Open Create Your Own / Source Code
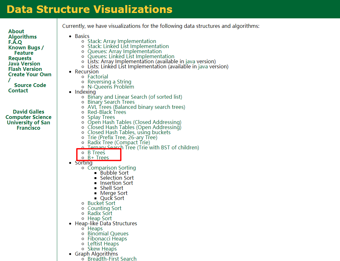 coord(30,80)
